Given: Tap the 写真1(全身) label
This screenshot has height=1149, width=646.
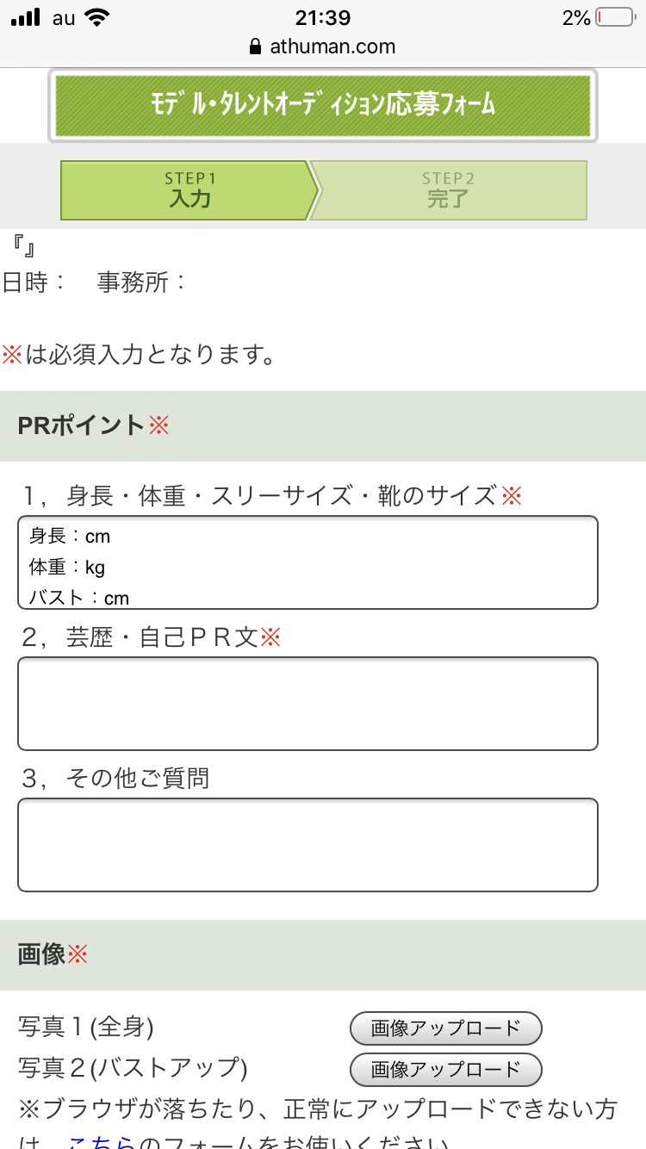Looking at the screenshot, I should [x=86, y=1027].
